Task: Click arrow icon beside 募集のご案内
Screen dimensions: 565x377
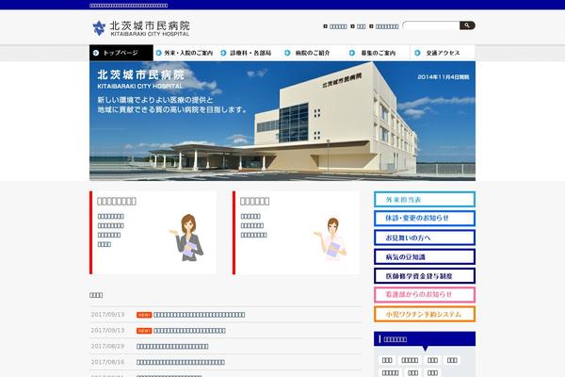Action: [x=352, y=53]
